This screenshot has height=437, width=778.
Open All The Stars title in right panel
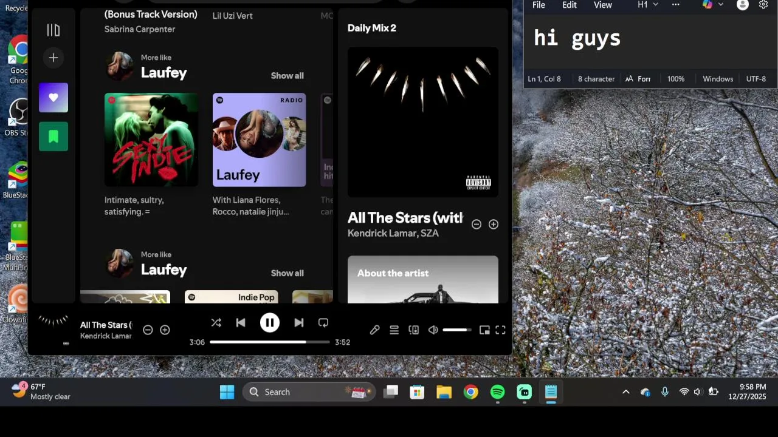coord(405,218)
